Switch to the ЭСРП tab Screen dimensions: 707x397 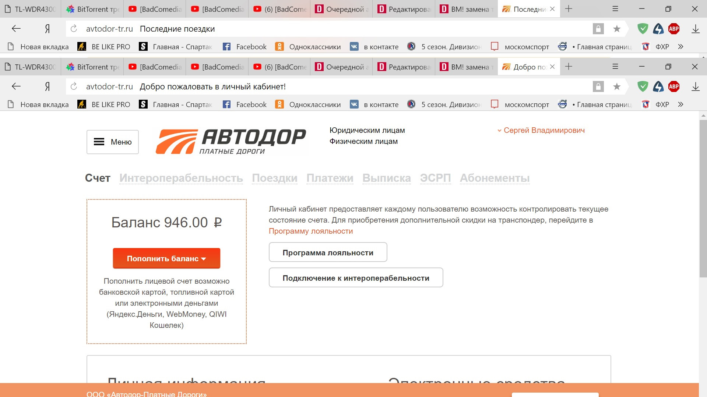pos(436,178)
